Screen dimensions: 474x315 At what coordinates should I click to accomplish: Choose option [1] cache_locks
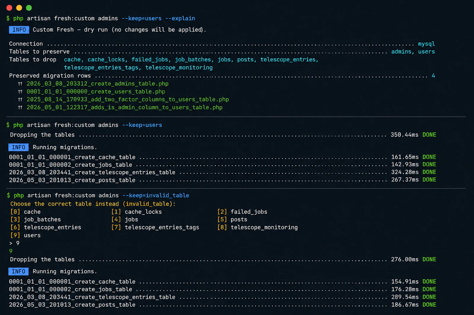137,212
